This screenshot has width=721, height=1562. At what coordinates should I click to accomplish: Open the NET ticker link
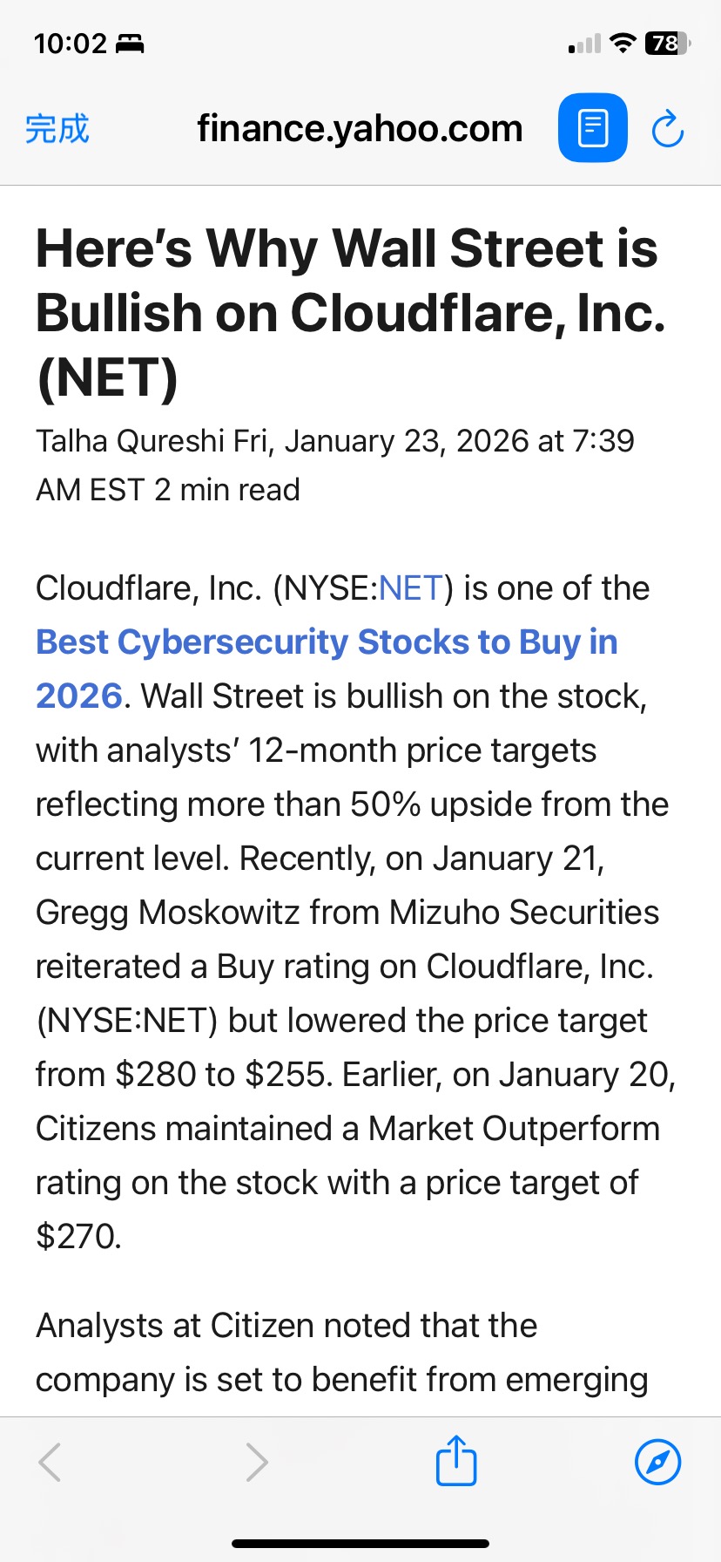tap(411, 588)
